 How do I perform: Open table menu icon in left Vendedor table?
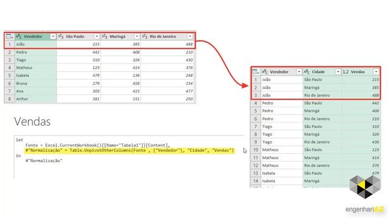(x=10, y=36)
